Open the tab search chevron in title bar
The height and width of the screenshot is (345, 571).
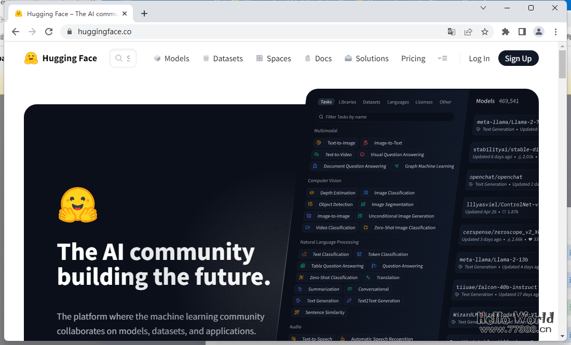(483, 8)
